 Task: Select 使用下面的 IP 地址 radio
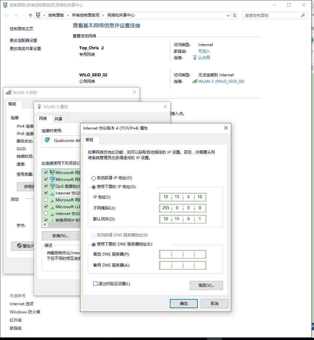coord(94,187)
